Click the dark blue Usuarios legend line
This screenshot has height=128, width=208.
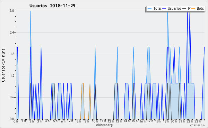(164, 9)
